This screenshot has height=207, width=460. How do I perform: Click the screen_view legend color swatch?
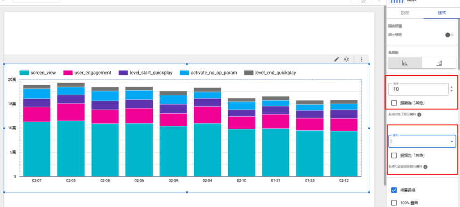[24, 73]
